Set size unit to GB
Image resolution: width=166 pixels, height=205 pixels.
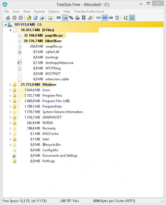111,18
